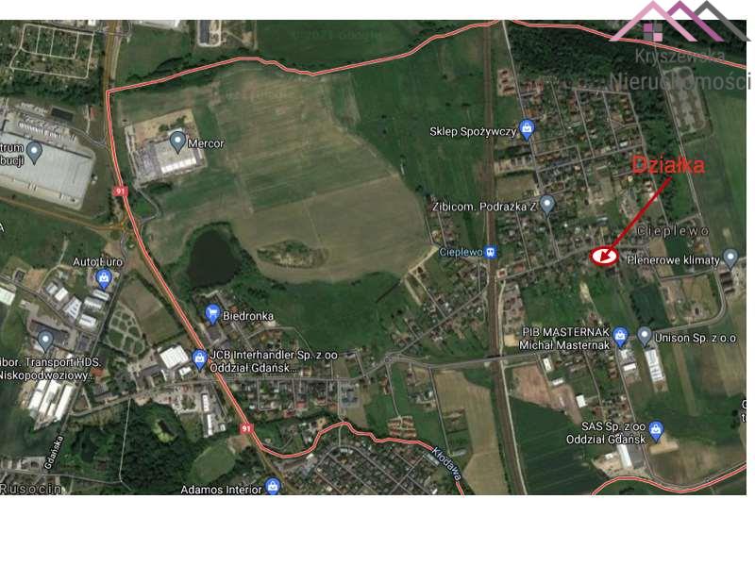Viewport: 755px width, 566px height.
Task: Click the distribution centre pin at left edge
Action: [x=34, y=153]
